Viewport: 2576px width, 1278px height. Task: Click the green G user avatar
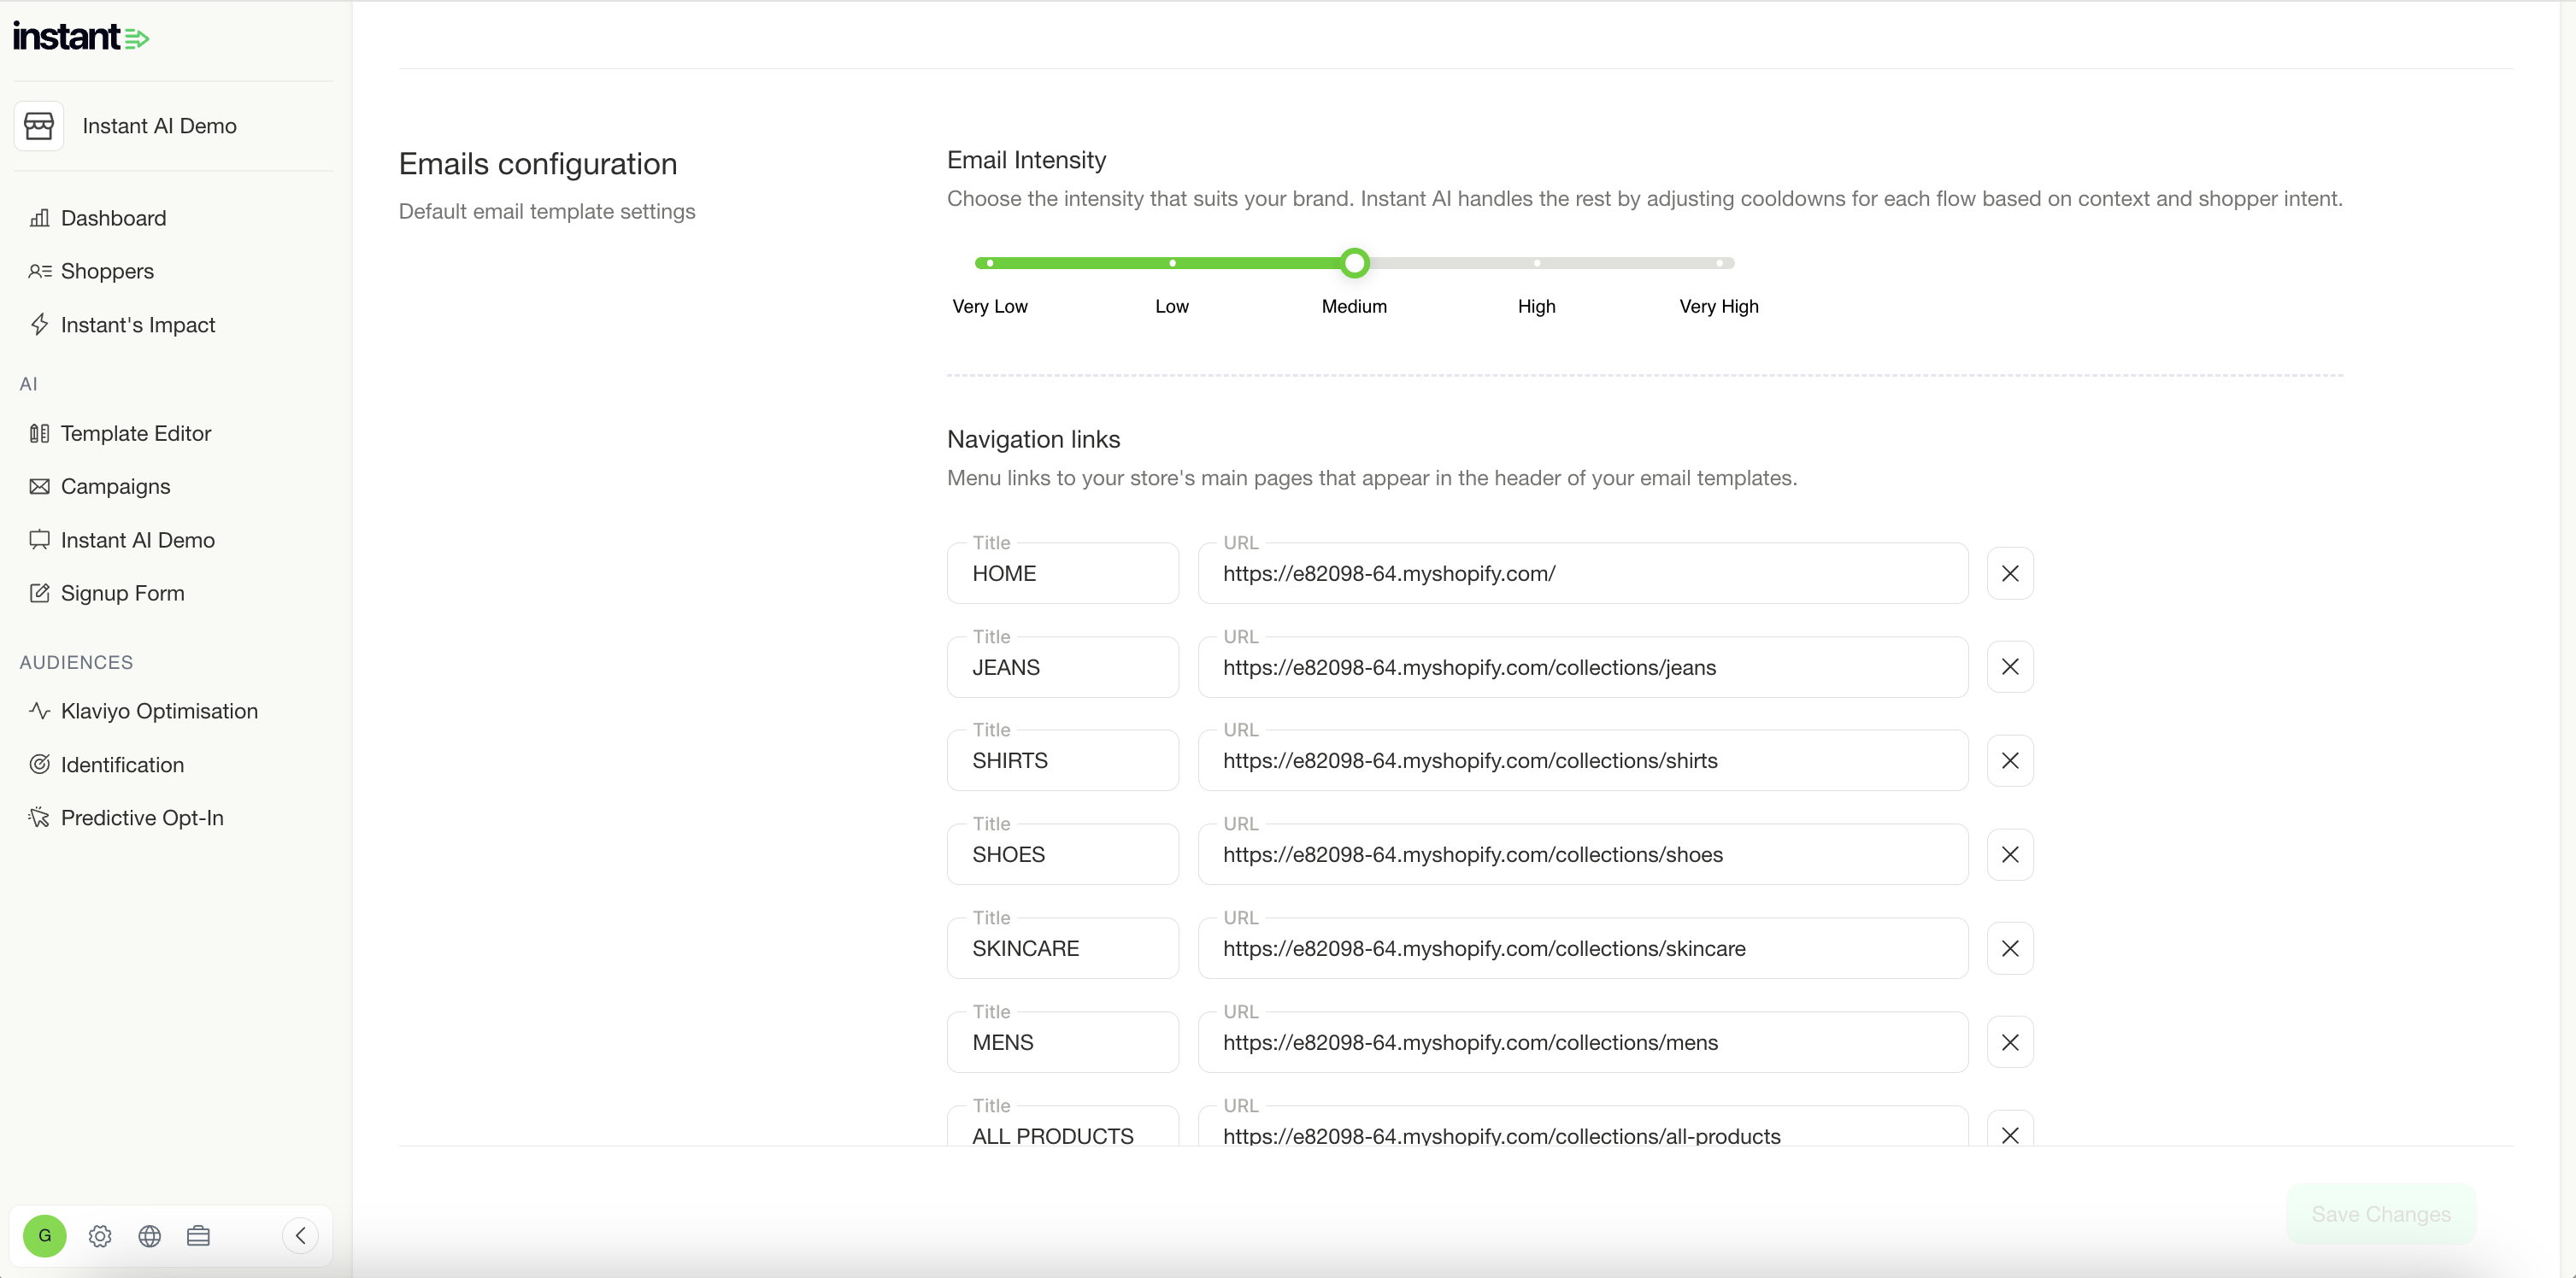point(45,1236)
